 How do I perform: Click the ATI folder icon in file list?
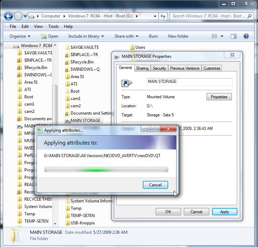[x=68, y=84]
